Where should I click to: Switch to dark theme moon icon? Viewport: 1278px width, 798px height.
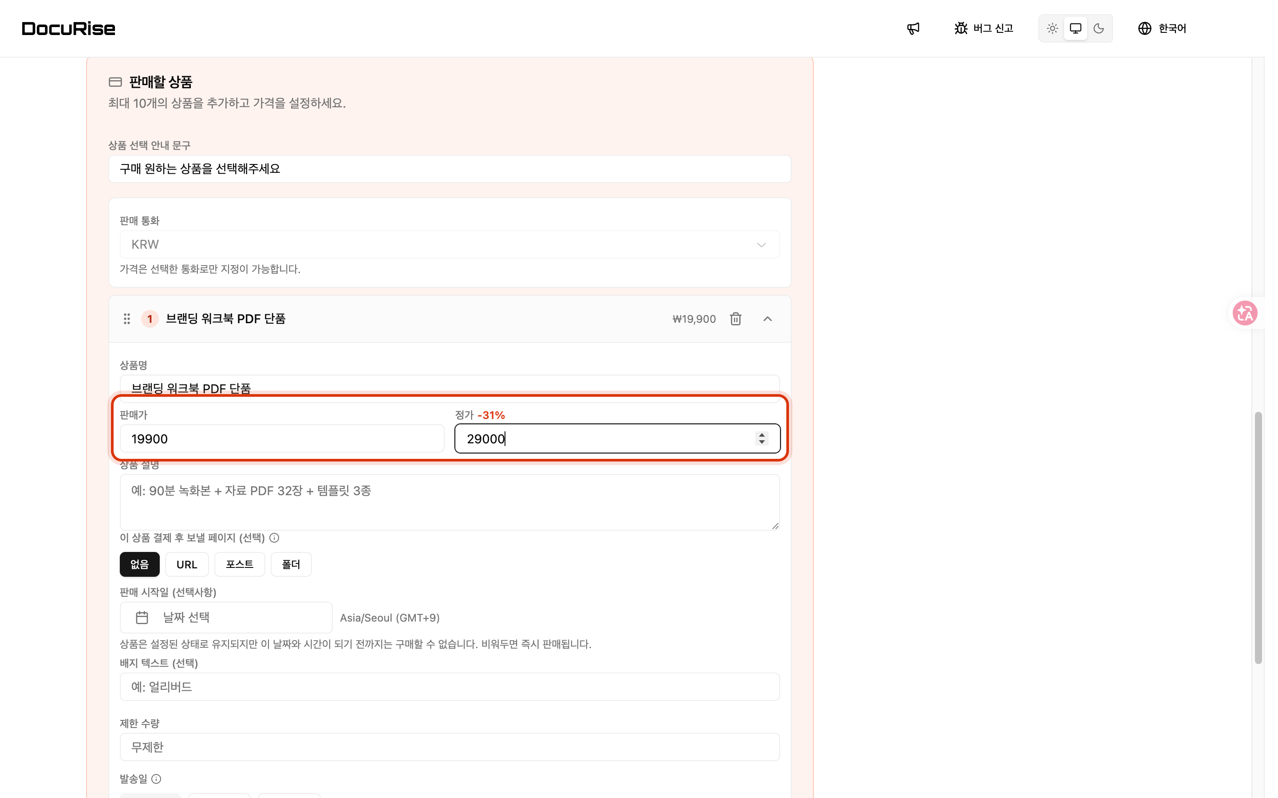[x=1098, y=28]
